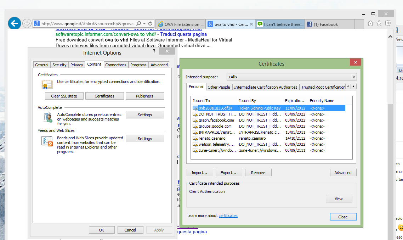Sort by the Issued By column header

(260, 101)
